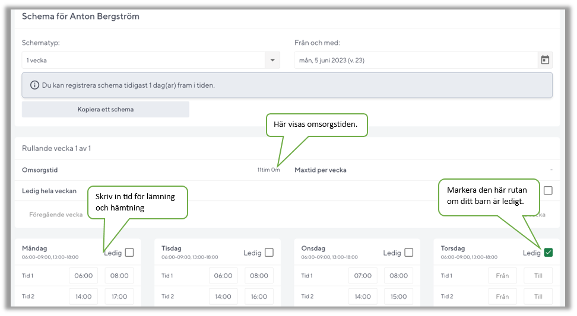Screen dimensions: 577x316
Task: Click Onsdag Tid 1 end time 08:00
Action: click(x=398, y=276)
